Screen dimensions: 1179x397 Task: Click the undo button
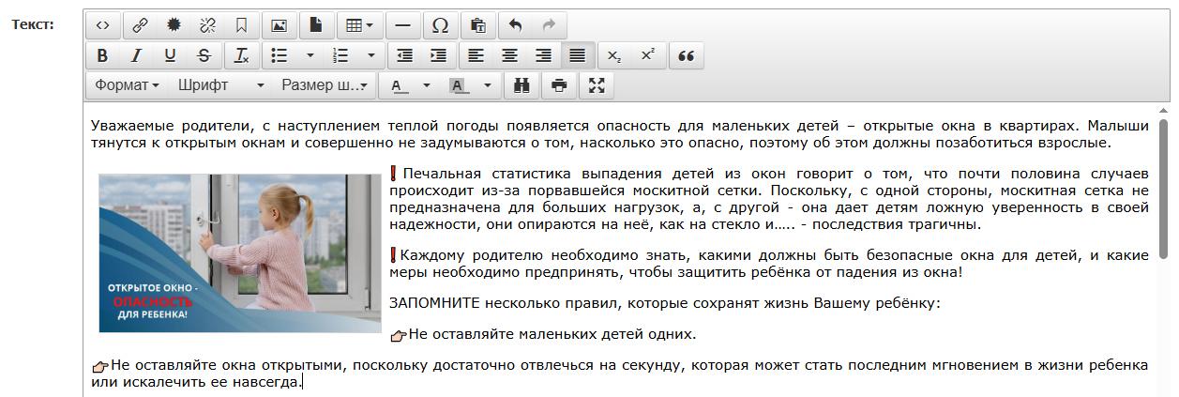point(515,25)
